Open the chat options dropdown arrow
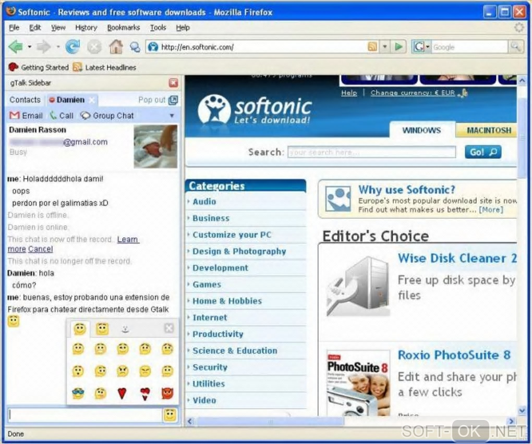This screenshot has height=444, width=532. coord(172,116)
